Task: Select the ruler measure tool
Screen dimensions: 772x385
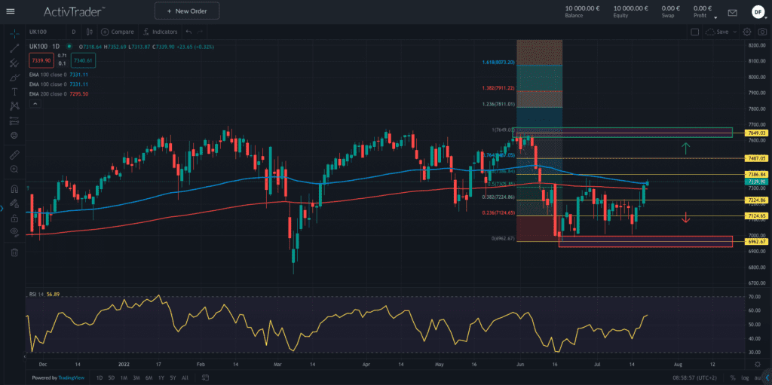Action: [14, 154]
